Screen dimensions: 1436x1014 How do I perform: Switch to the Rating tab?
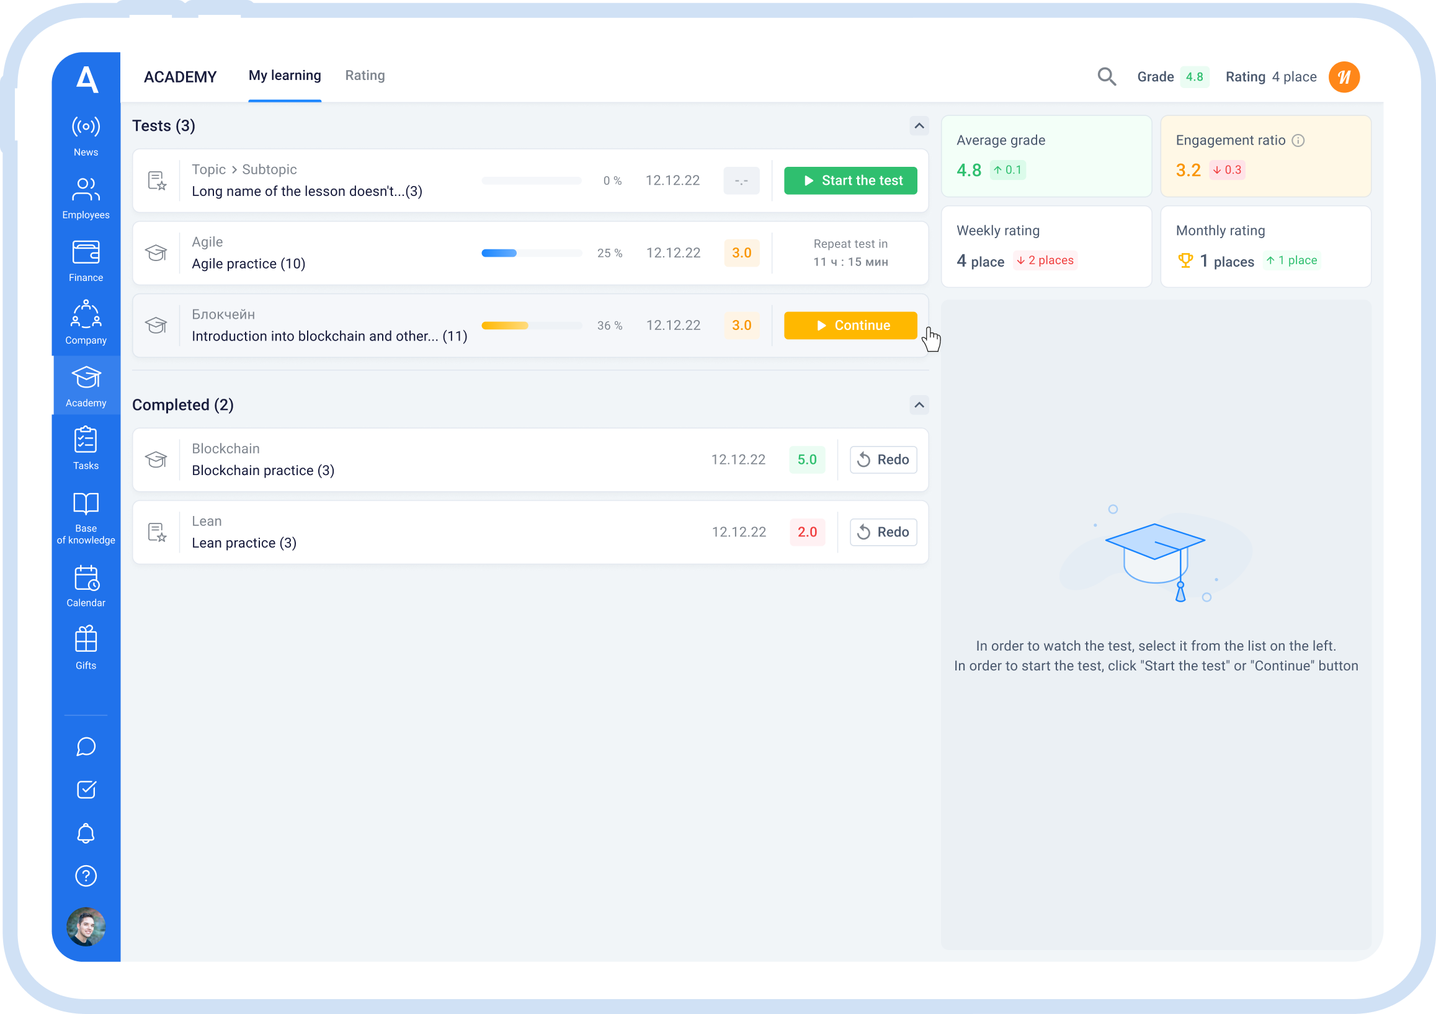pos(365,76)
